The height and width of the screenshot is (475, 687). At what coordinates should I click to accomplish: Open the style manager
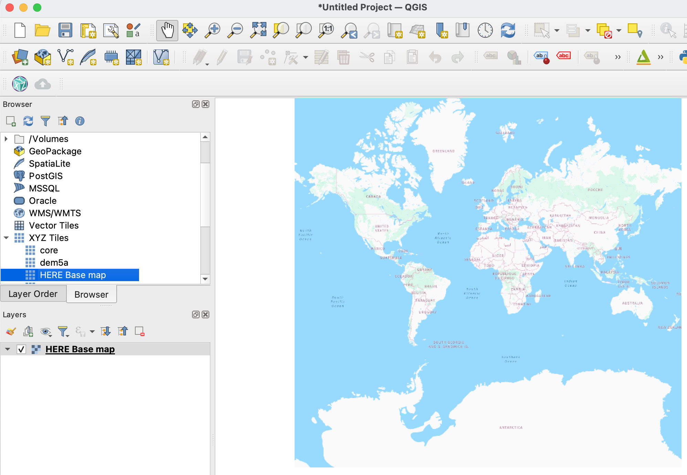pyautogui.click(x=133, y=30)
